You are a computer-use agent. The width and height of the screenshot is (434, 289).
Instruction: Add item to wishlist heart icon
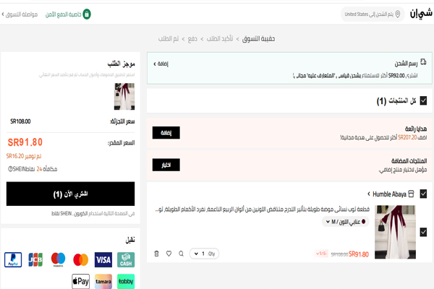point(169,254)
